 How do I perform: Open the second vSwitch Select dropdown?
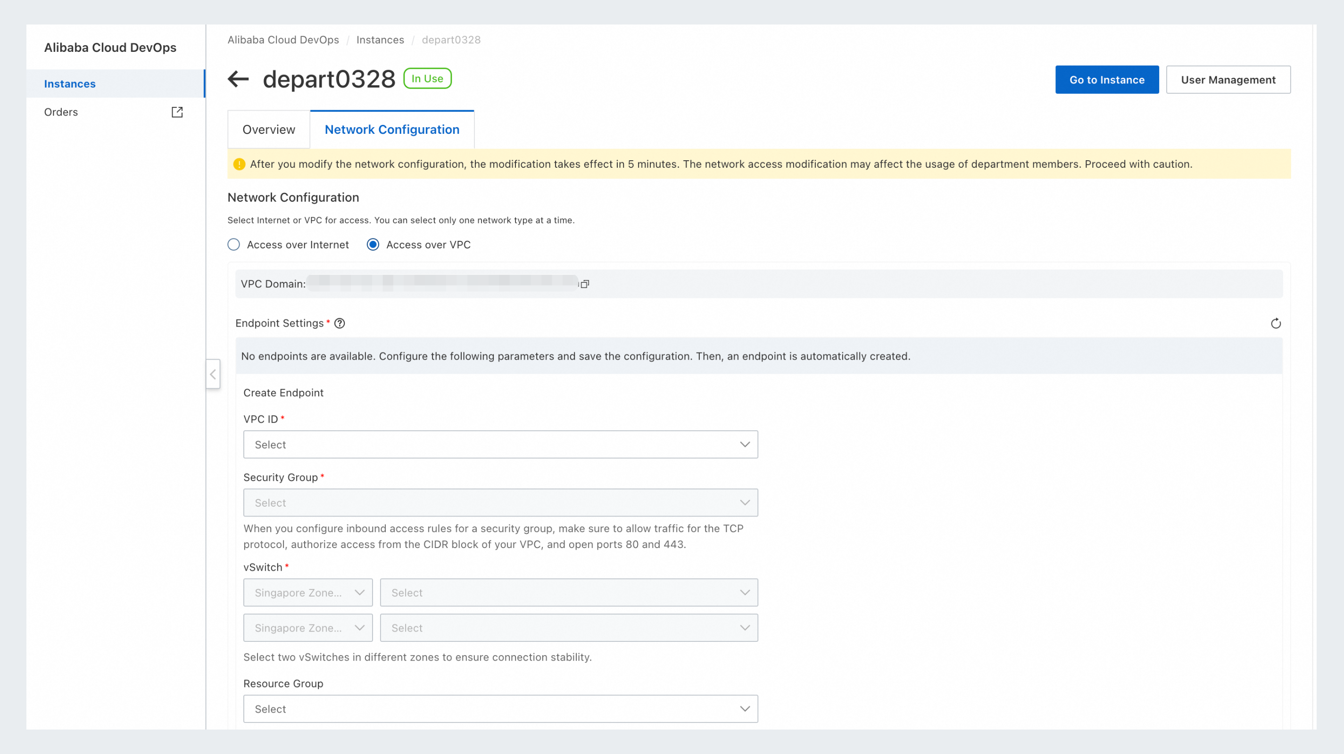pyautogui.click(x=569, y=628)
